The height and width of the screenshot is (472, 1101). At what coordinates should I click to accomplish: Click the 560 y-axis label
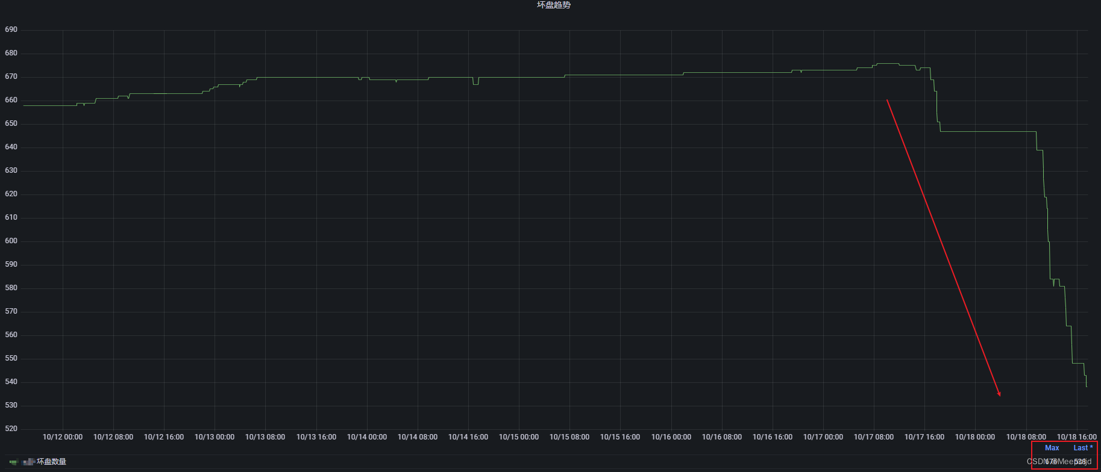pos(11,335)
